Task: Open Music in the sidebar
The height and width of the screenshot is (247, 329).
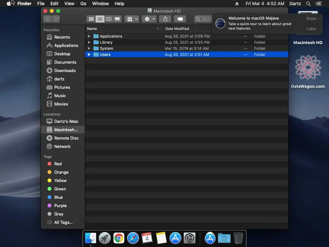Action: pos(63,96)
